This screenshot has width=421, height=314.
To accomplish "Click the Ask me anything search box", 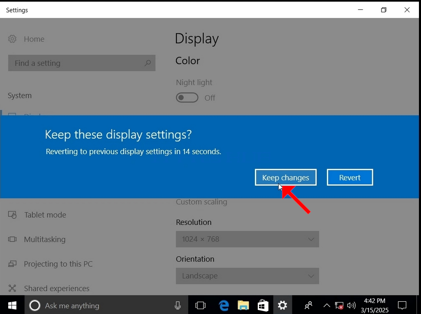I will pyautogui.click(x=106, y=305).
